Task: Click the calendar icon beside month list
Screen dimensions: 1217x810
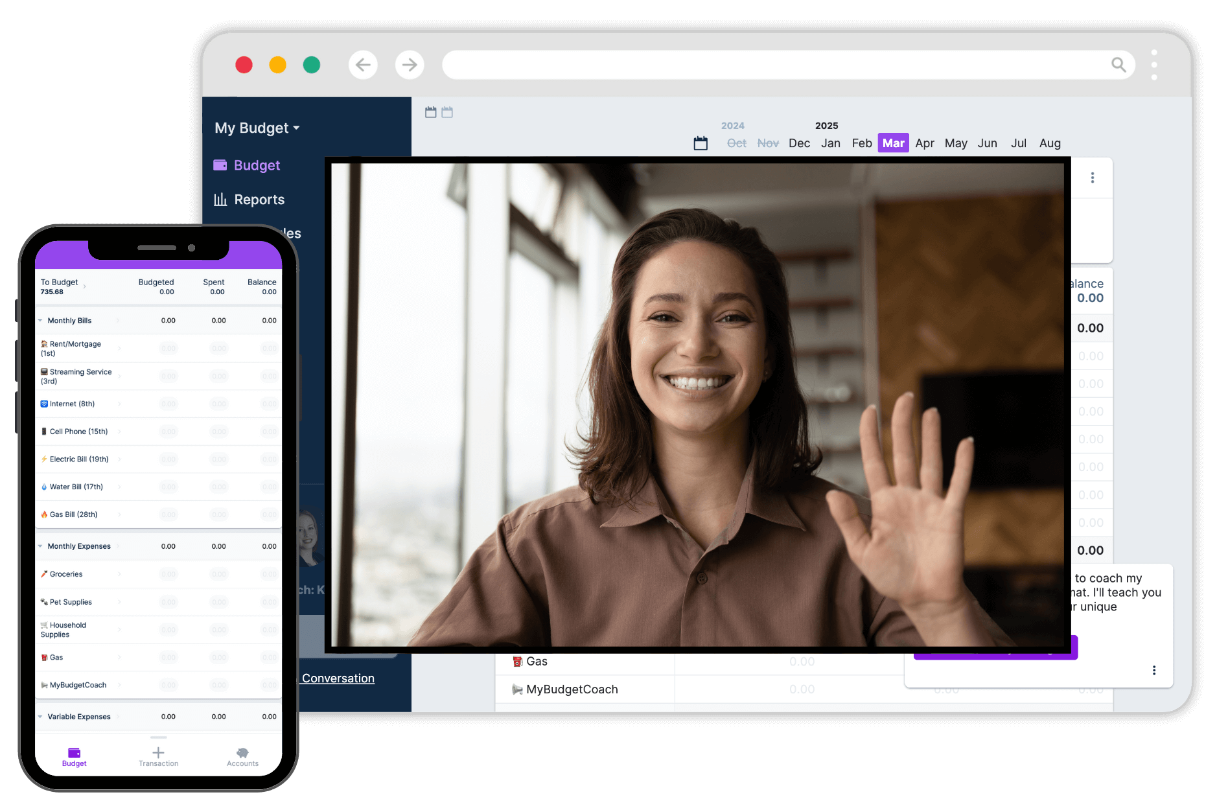Action: coord(701,143)
